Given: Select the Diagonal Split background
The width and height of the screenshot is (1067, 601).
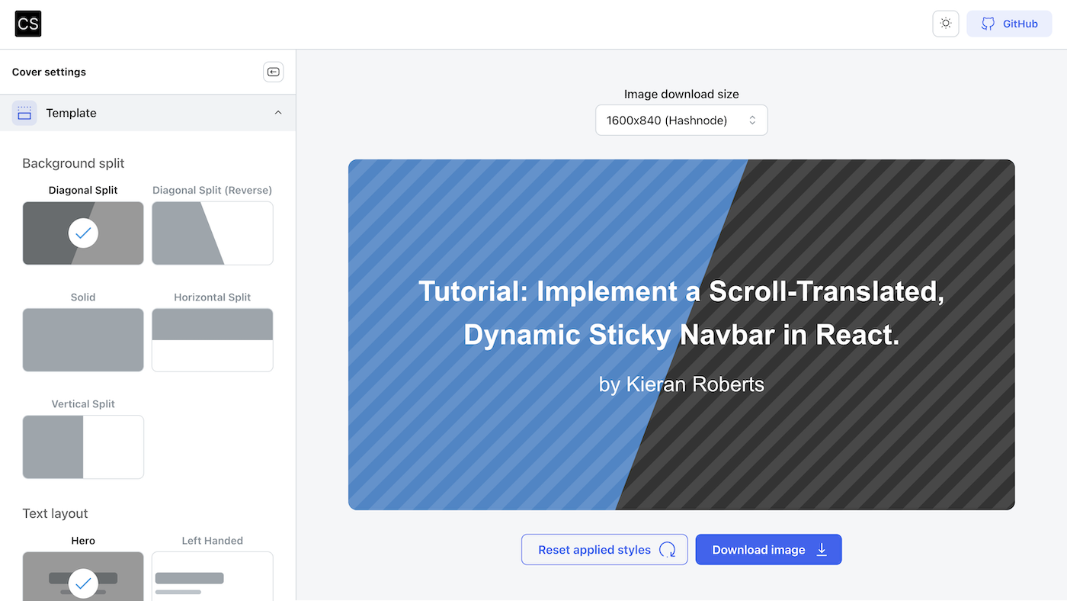Looking at the screenshot, I should click(x=83, y=233).
